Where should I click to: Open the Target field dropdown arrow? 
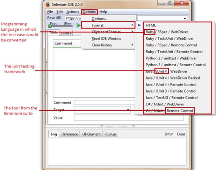tap(128, 110)
